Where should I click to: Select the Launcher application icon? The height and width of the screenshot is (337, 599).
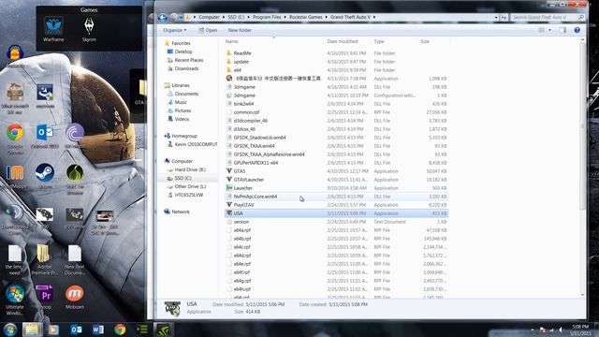[228, 187]
